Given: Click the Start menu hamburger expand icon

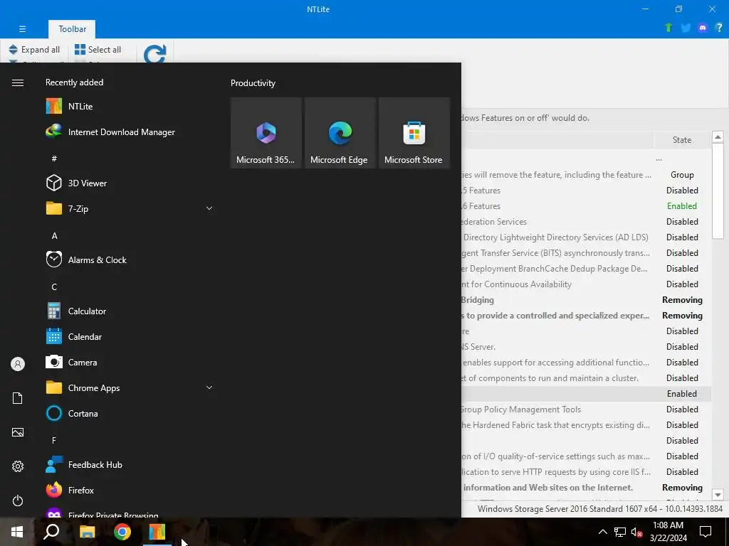Looking at the screenshot, I should click(18, 82).
